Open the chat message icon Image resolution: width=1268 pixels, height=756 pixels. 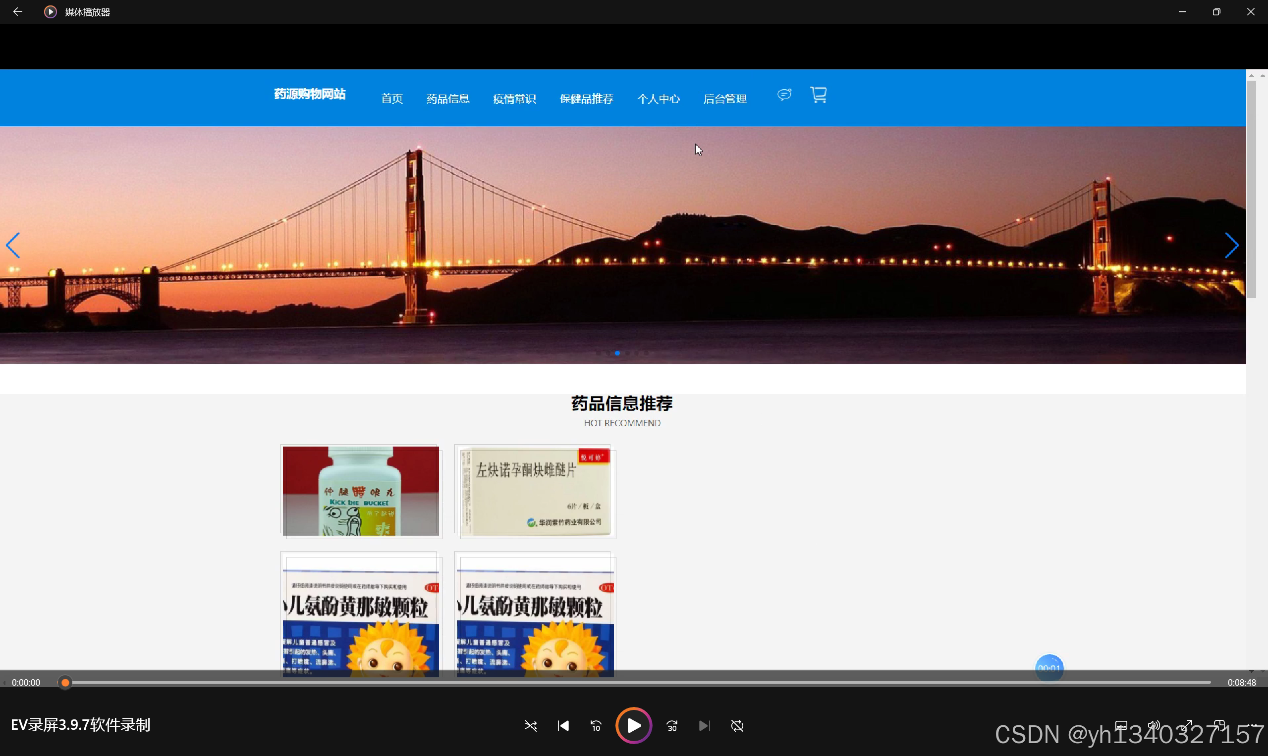click(x=784, y=95)
